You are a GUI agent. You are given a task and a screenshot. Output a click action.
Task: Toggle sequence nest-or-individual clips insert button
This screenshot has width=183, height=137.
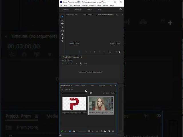coord(63,63)
